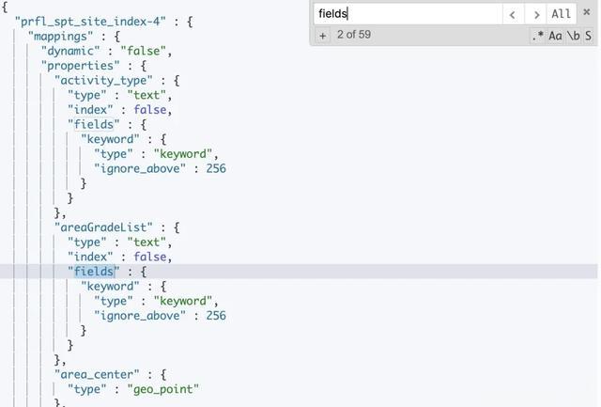The width and height of the screenshot is (601, 407).
Task: Toggle regex search option
Action: tap(537, 36)
